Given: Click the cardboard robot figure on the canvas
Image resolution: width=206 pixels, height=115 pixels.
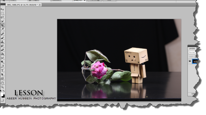Looking at the screenshot, I should [x=137, y=65].
